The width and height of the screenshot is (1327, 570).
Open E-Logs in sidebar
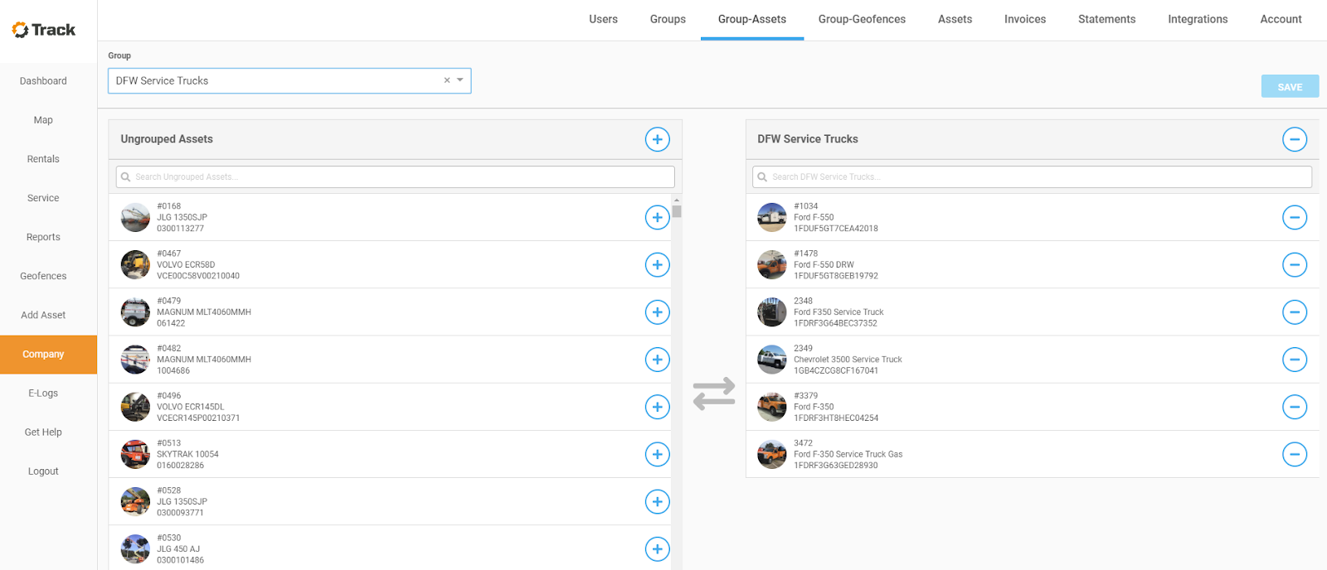(x=43, y=393)
